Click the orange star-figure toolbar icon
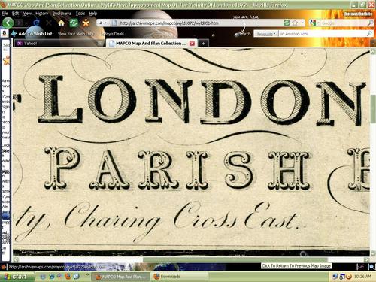 point(86,23)
